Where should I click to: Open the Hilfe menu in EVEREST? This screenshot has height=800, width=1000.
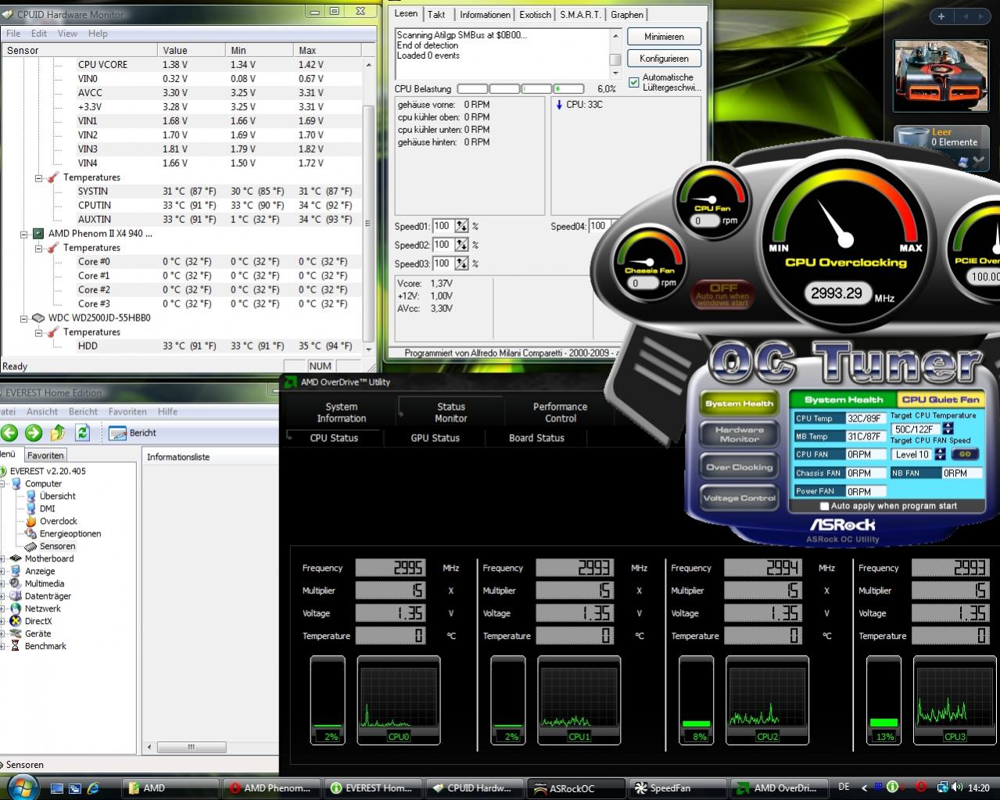point(167,411)
